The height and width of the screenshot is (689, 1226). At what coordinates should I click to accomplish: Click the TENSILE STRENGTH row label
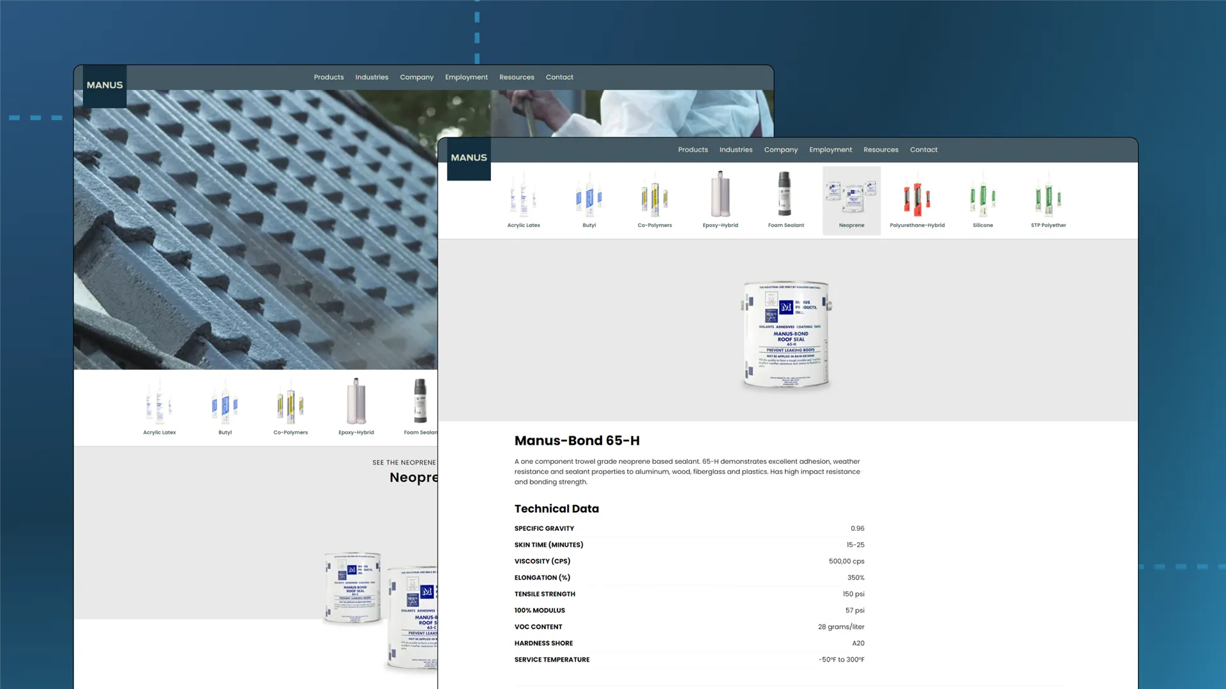(545, 594)
